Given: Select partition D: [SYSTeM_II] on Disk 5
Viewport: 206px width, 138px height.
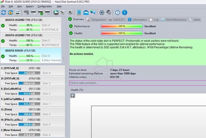Looking at the screenshot, I should (x=33, y=81).
